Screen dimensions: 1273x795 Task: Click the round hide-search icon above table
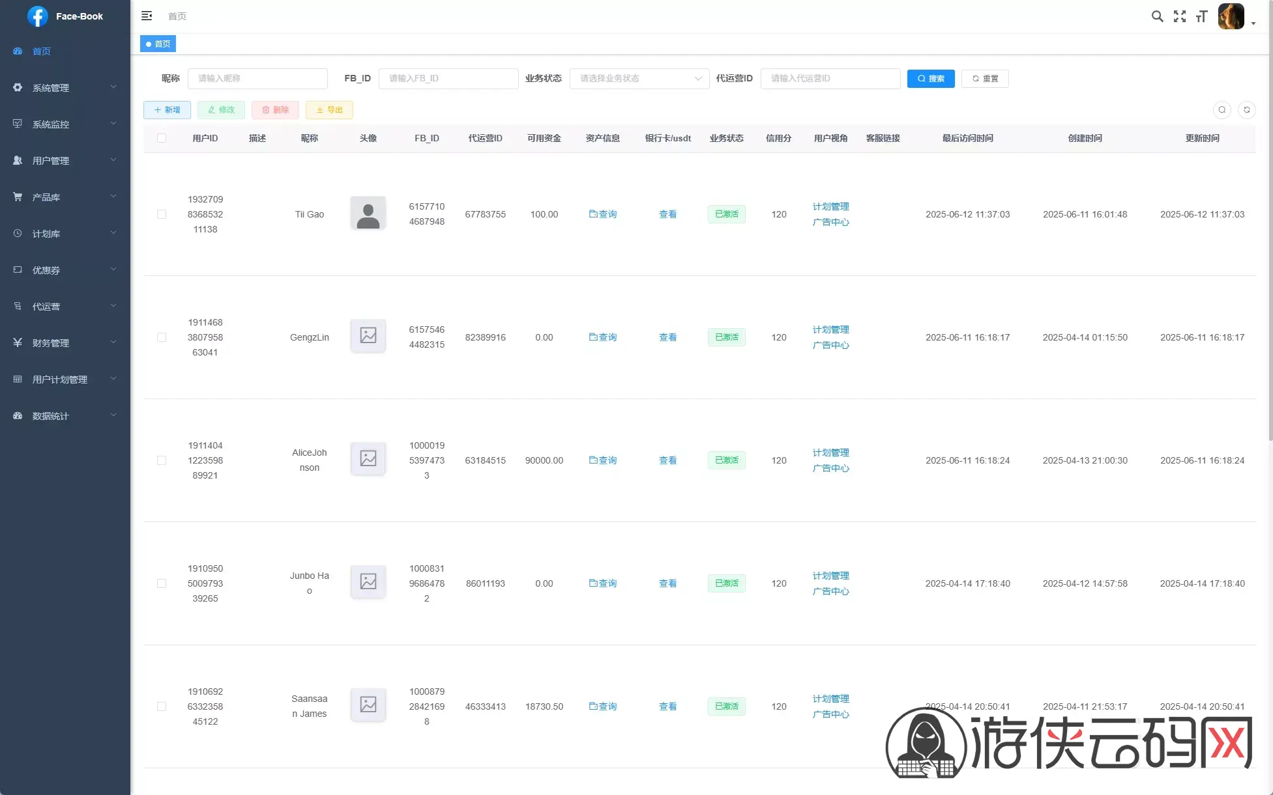click(1222, 110)
